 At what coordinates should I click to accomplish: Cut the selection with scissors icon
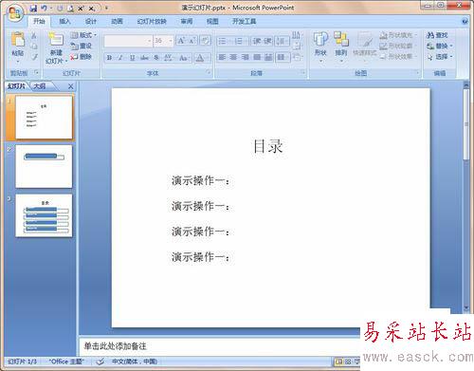[34, 36]
